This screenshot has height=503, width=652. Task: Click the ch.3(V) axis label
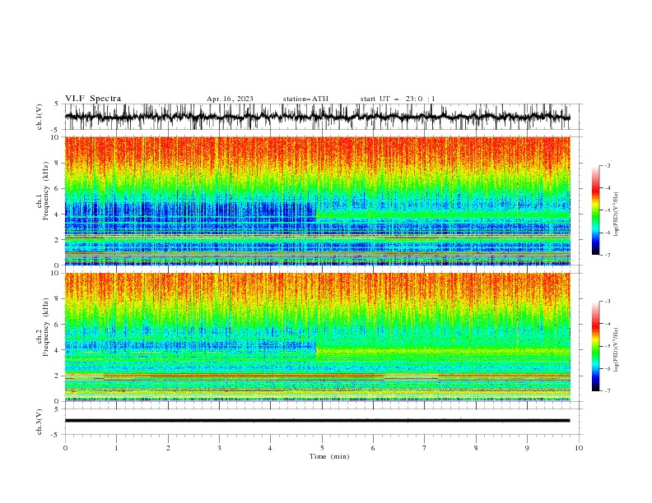40,422
